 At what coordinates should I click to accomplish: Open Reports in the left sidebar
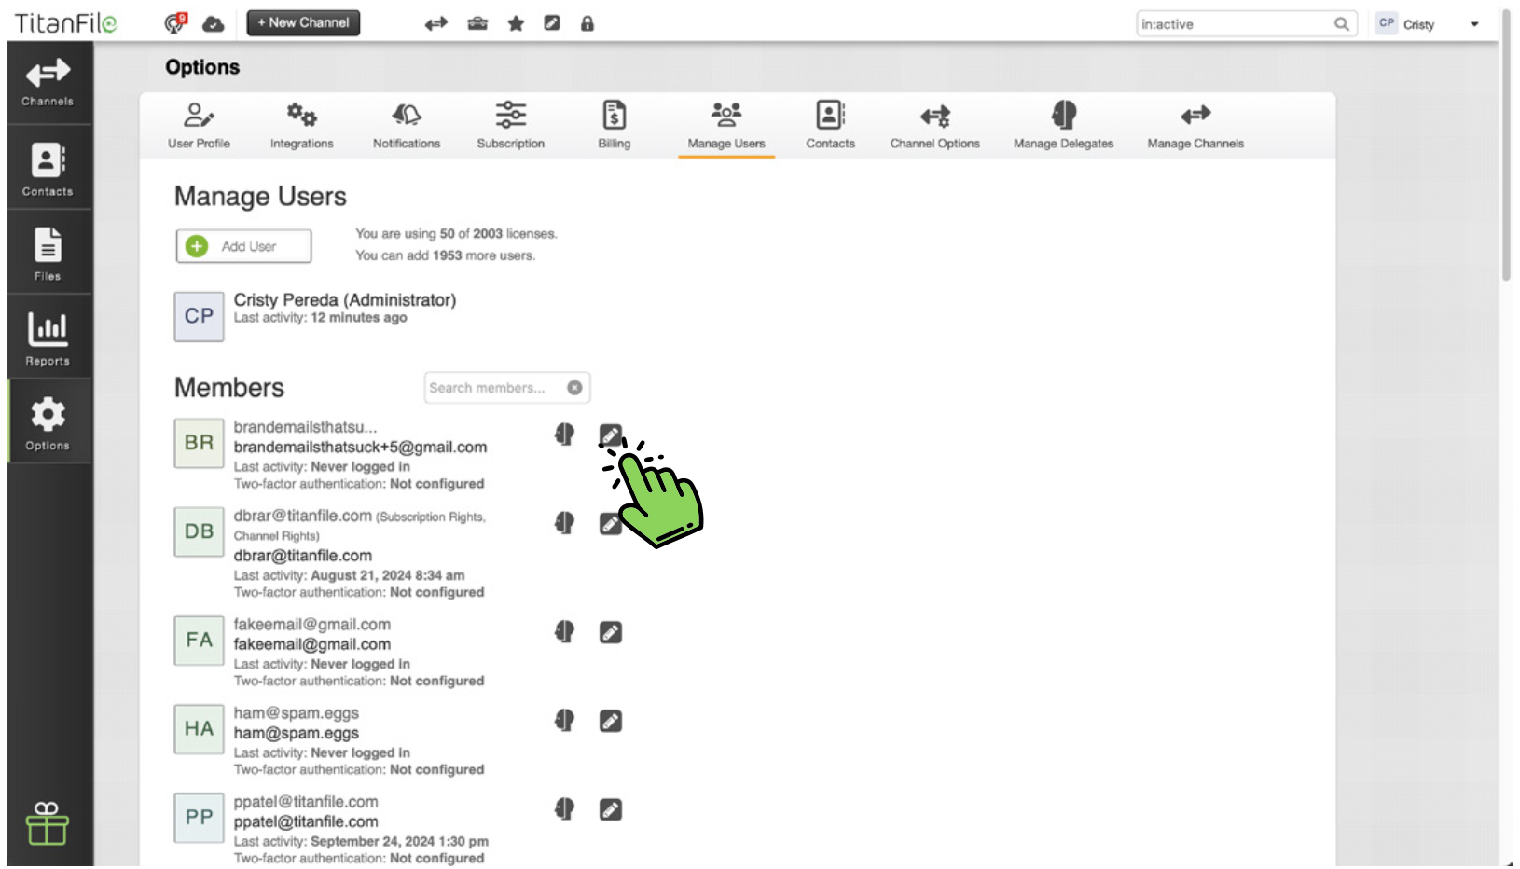48,338
